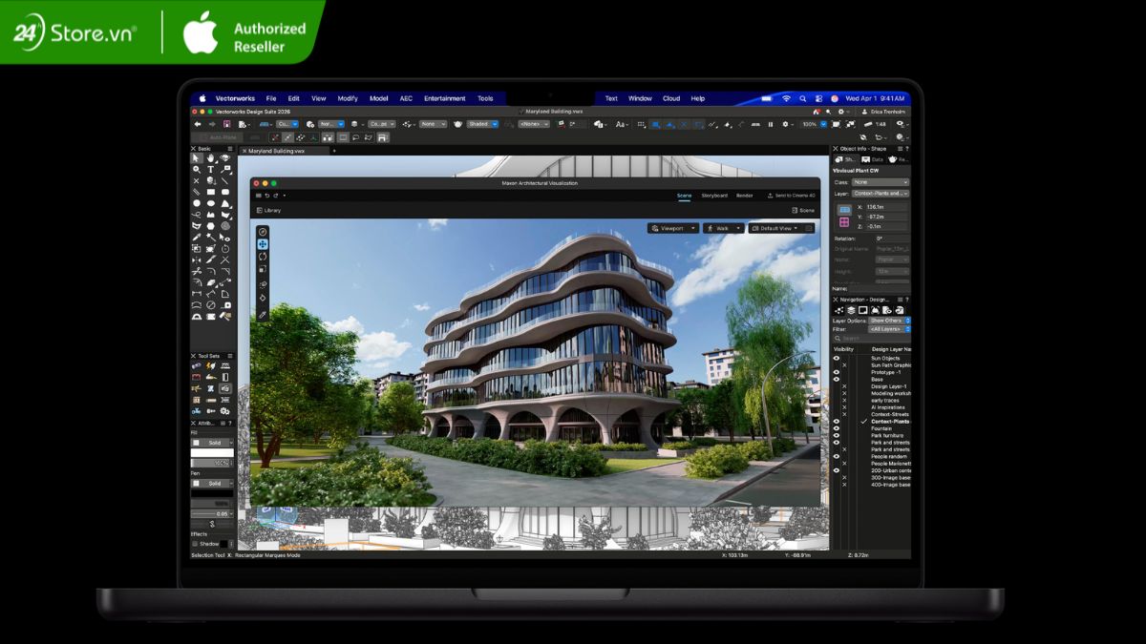Click the layer Search field
Viewport: 1146px width, 644px height.
pyautogui.click(x=871, y=338)
